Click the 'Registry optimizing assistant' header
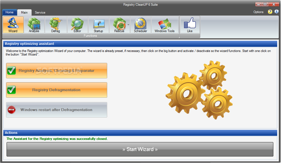Image resolution: width=281 pixels, height=163 pixels. [140, 44]
